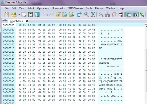Screen dimensions: 147x104
Task: Open the History menu
Action: (99, 8)
